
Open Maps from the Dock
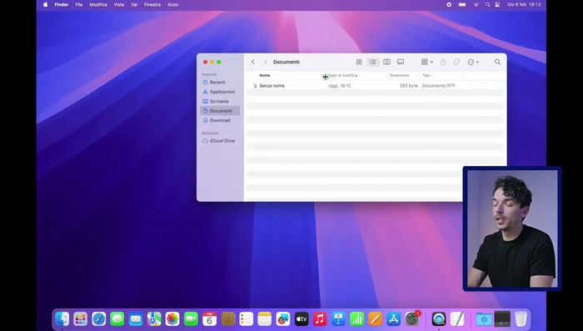(x=154, y=319)
